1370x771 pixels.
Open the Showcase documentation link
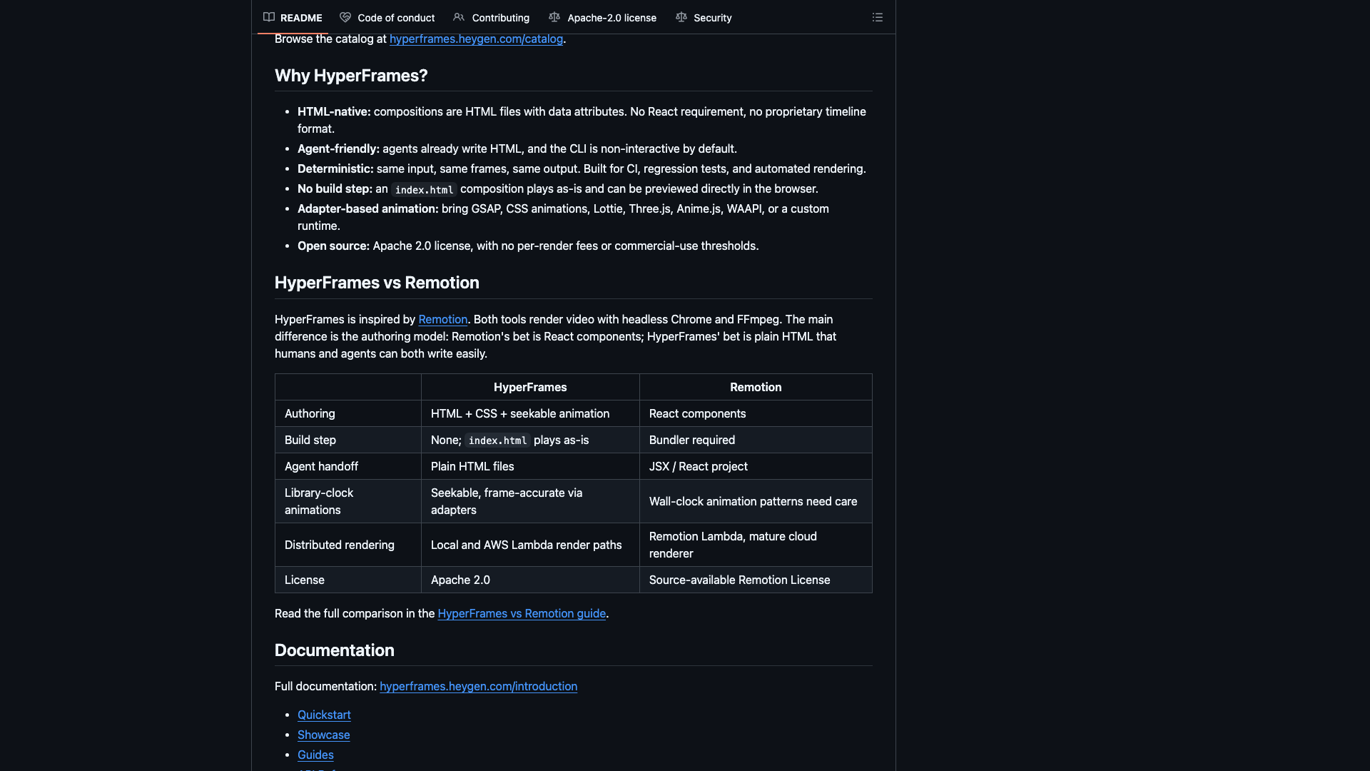coord(323,735)
